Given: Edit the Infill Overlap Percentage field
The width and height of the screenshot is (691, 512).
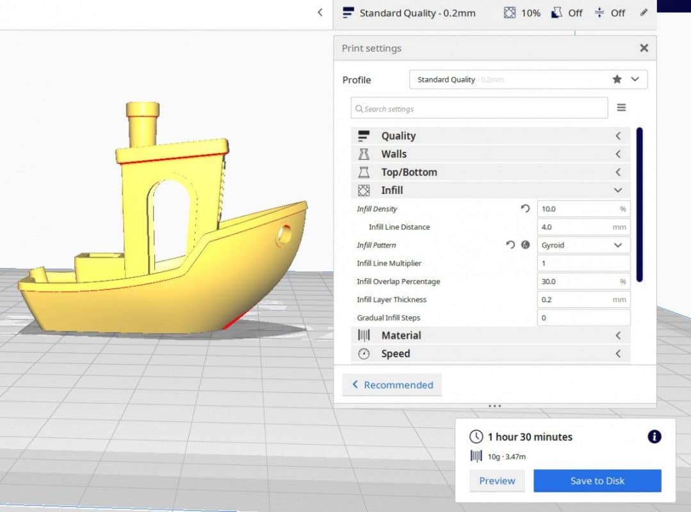Looking at the screenshot, I should click(583, 282).
